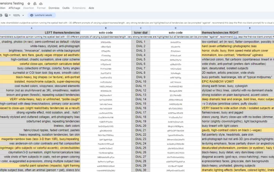Click 'strong earth tones, busy, cyborgish' cell
This screenshot has width=274, height=172.
238,86
